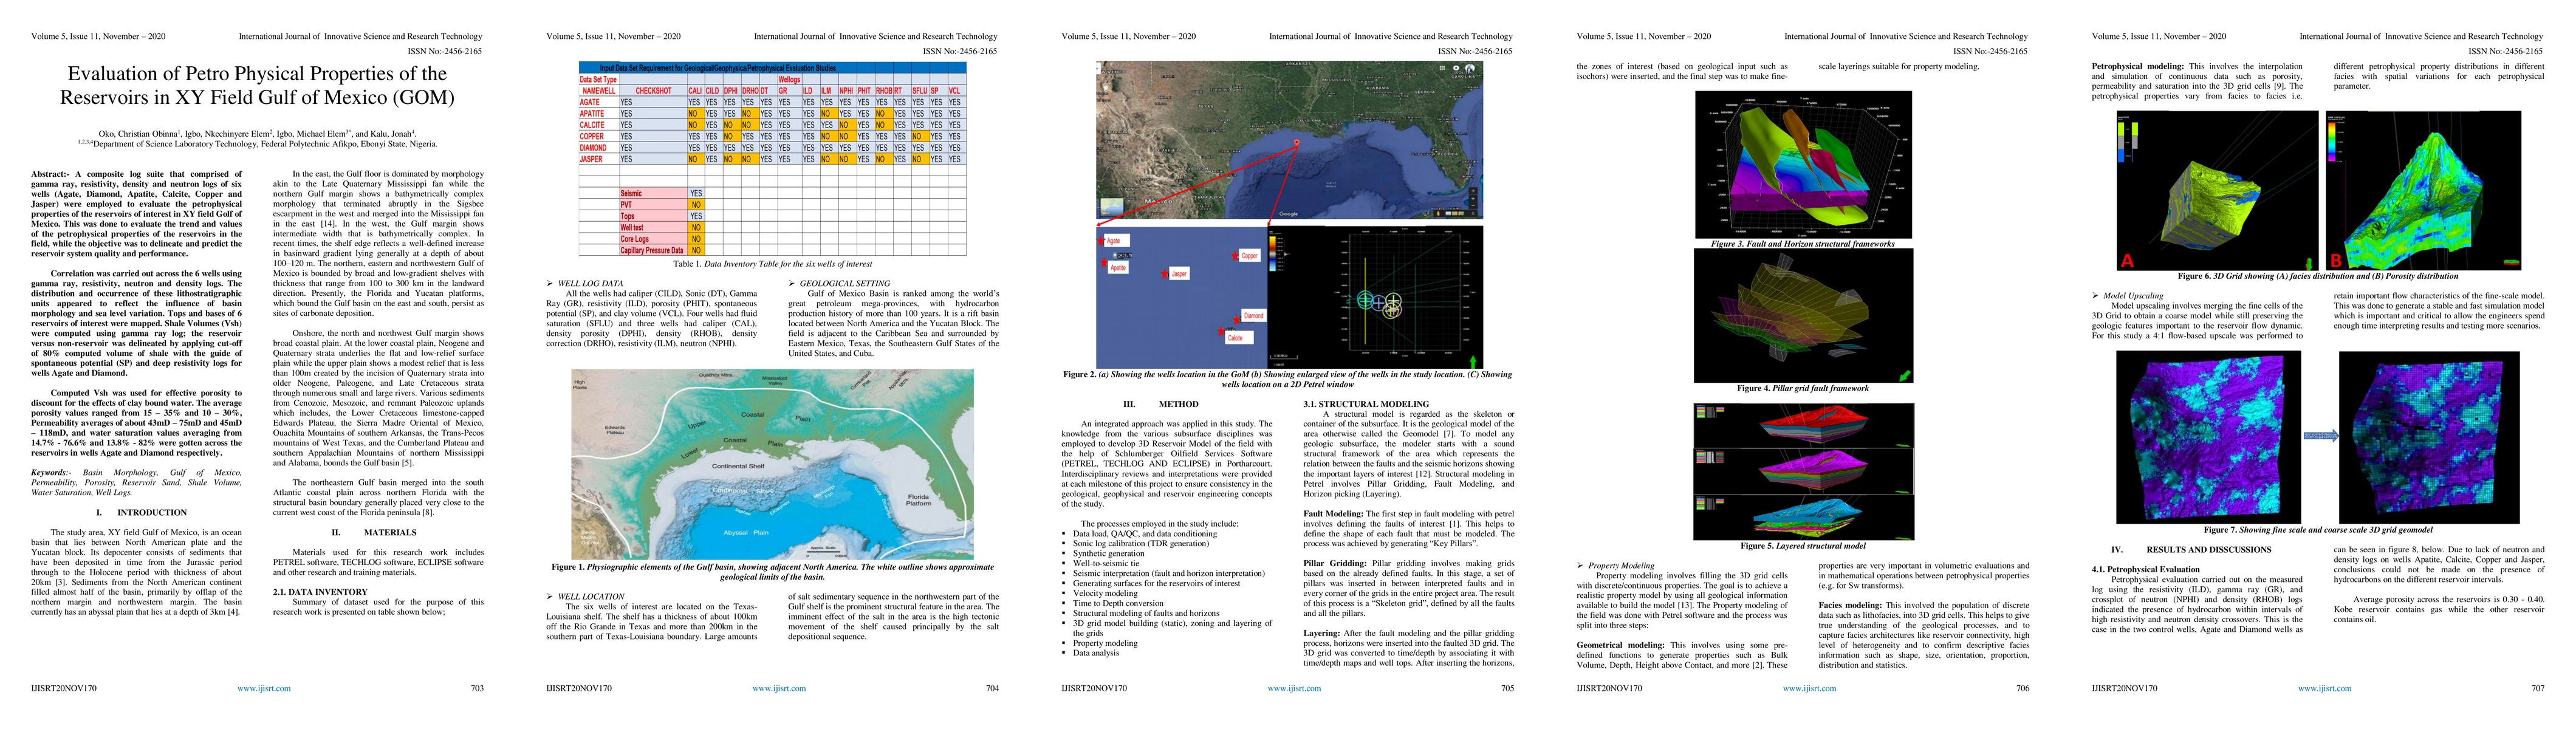The width and height of the screenshot is (2576, 729).
Task: Click the red star next to Copper well
Action: coord(1234,256)
